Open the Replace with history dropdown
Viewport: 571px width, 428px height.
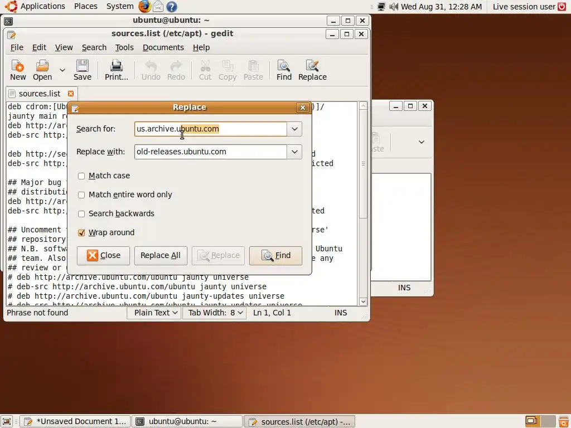(x=294, y=152)
